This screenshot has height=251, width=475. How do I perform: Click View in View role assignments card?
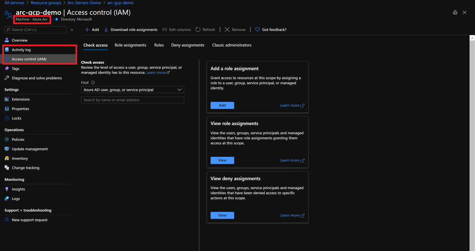(223, 161)
